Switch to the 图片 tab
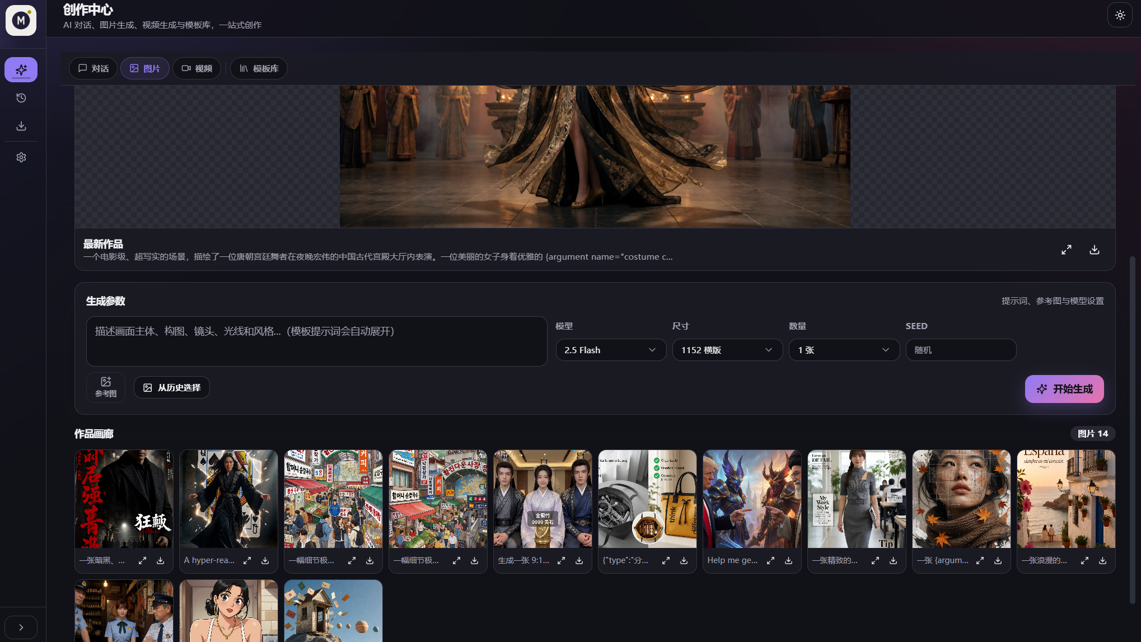 [x=145, y=68]
